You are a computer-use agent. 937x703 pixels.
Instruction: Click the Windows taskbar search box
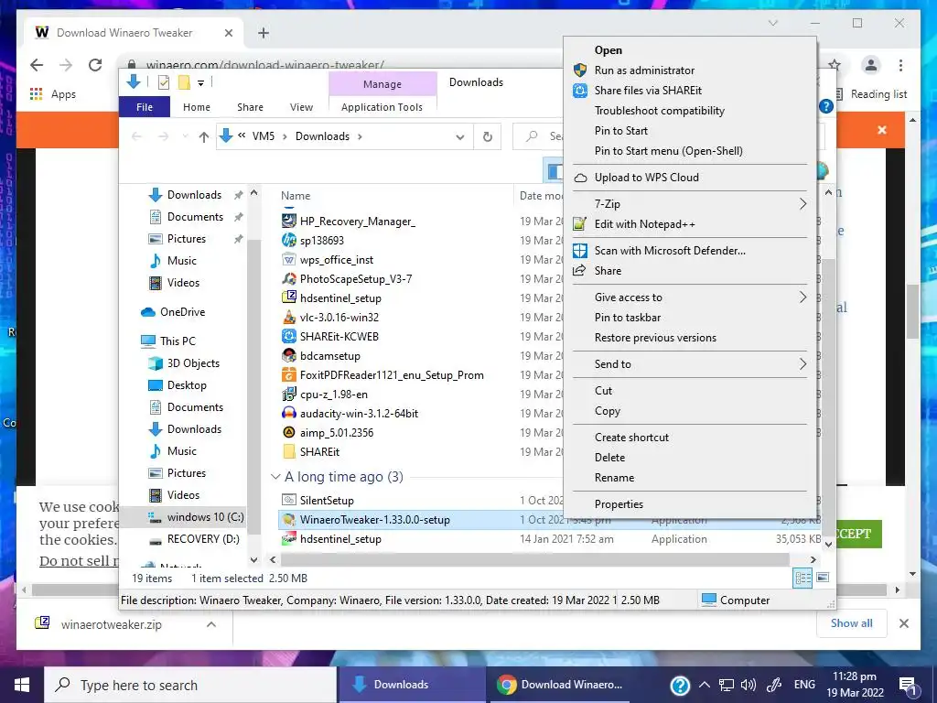(190, 685)
